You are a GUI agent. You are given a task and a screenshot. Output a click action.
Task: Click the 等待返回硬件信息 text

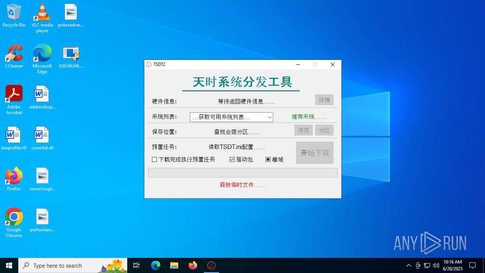(x=247, y=102)
